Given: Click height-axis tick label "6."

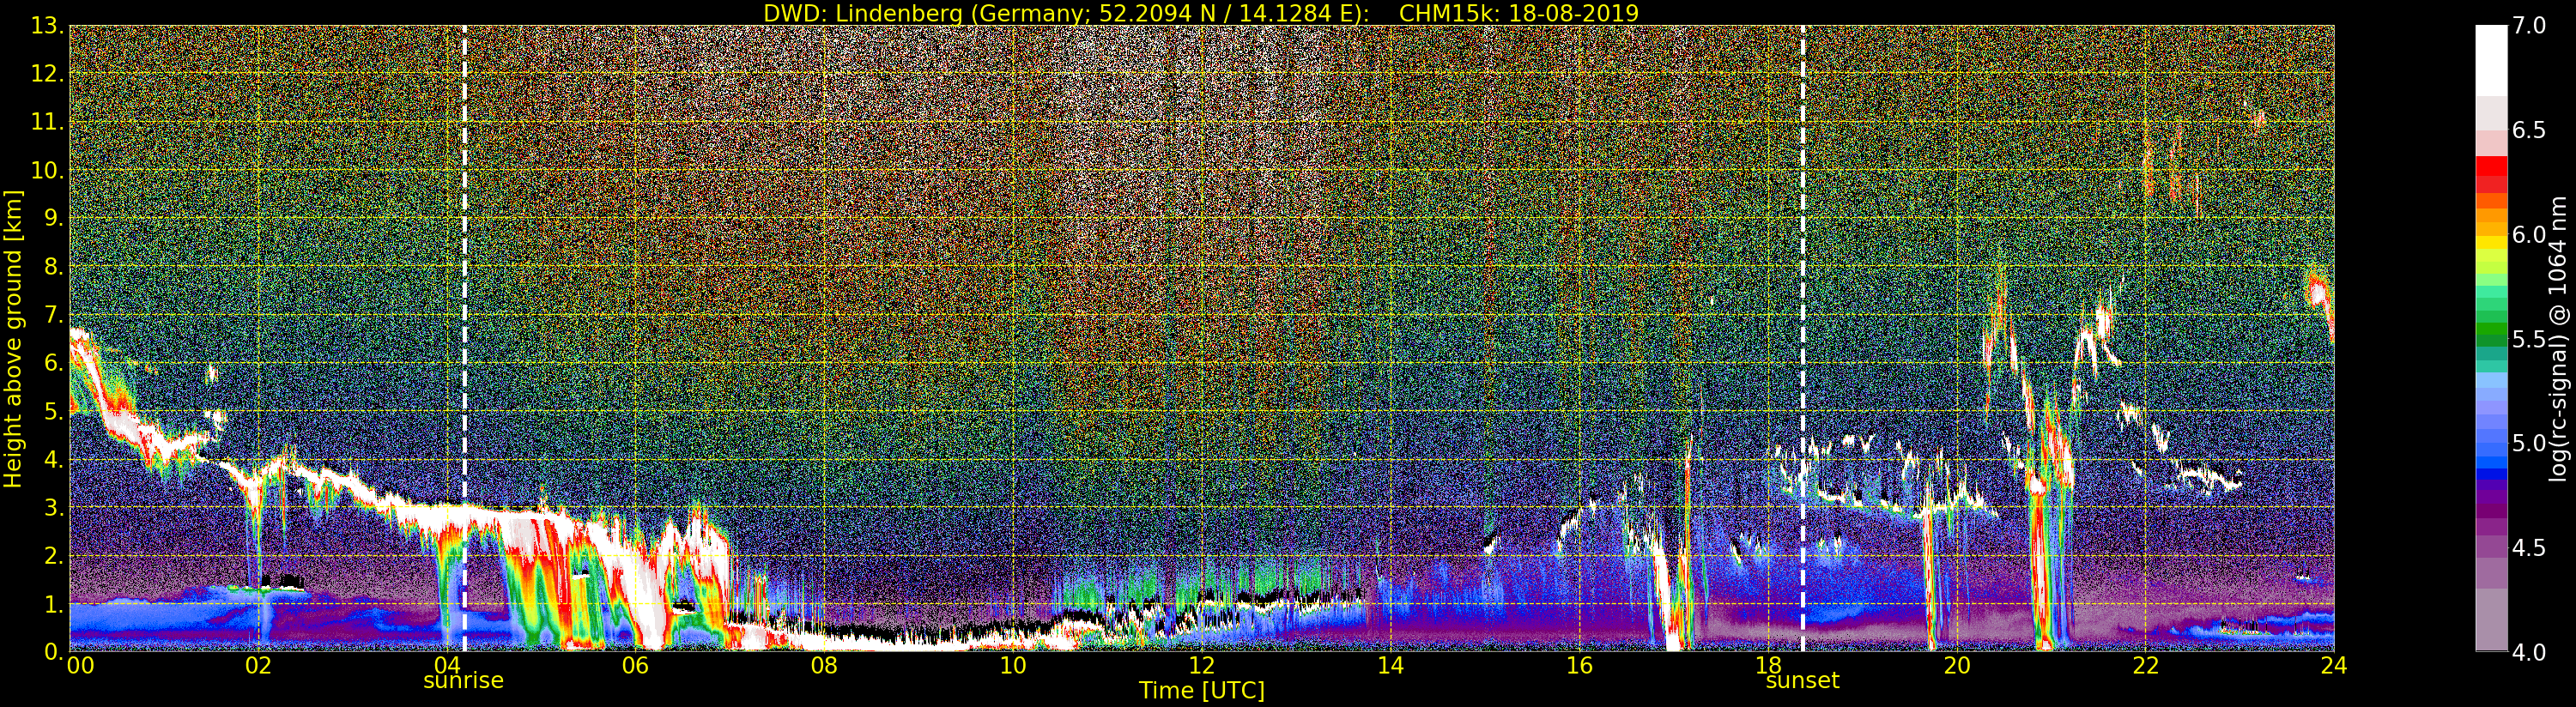Looking at the screenshot, I should tap(53, 363).
